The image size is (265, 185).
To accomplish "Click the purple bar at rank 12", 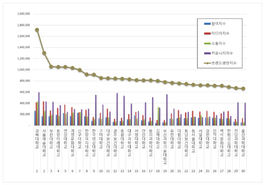I will (x=117, y=109).
